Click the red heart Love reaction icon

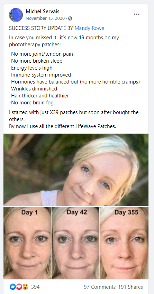[x=19, y=287]
